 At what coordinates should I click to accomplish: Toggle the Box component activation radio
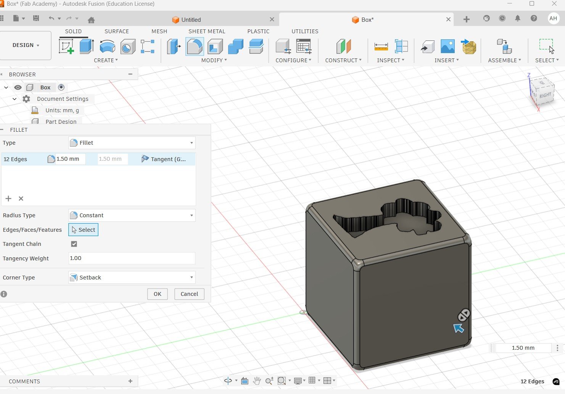pyautogui.click(x=61, y=87)
